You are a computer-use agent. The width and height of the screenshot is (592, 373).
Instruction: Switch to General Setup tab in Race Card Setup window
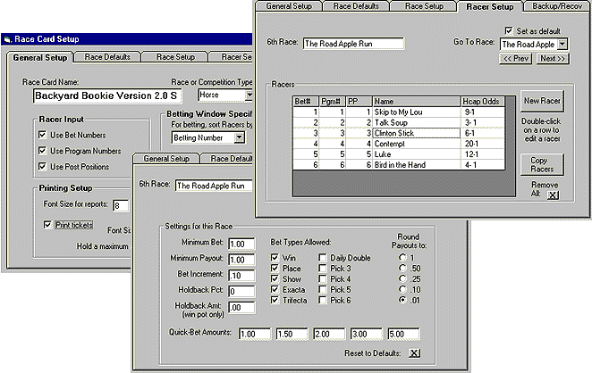click(39, 58)
